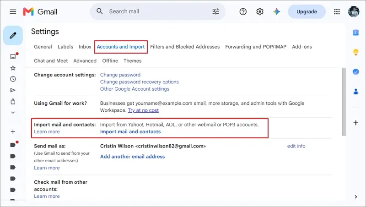Image resolution: width=366 pixels, height=207 pixels.
Task: Click Learn more under Import mail and contacts
Action: click(47, 131)
